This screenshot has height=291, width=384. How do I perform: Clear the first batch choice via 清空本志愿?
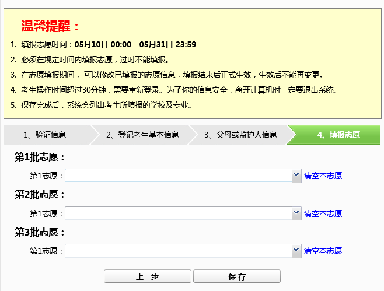pyautogui.click(x=323, y=176)
